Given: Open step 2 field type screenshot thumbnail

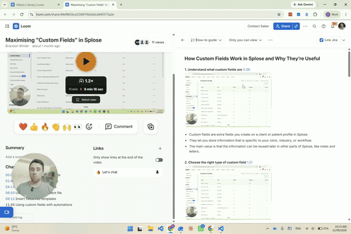Looking at the screenshot, I should pyautogui.click(x=228, y=193).
